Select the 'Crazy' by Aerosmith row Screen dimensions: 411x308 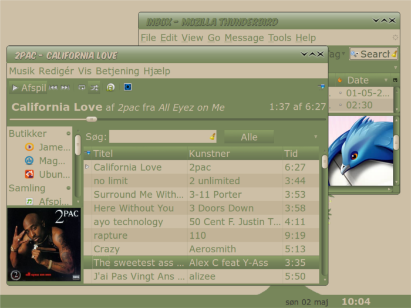click(x=201, y=249)
